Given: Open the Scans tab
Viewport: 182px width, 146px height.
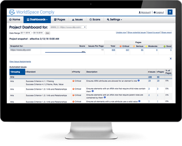Looking at the screenshot, I should pyautogui.click(x=95, y=20).
